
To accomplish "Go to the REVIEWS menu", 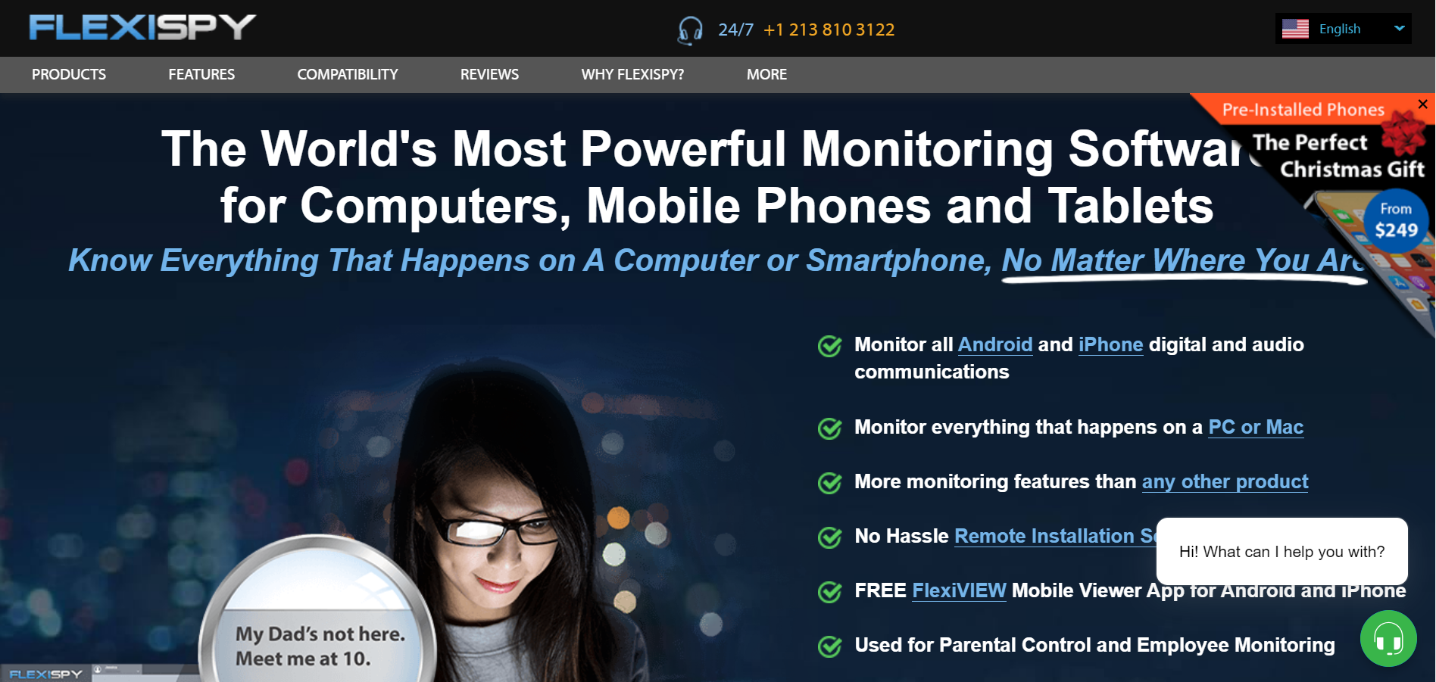I will (490, 74).
